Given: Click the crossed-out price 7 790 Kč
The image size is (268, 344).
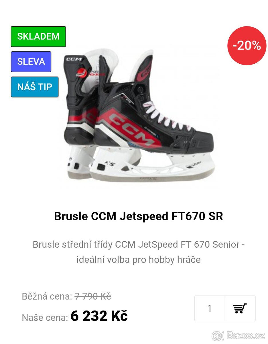Looking at the screenshot, I should [x=92, y=296].
